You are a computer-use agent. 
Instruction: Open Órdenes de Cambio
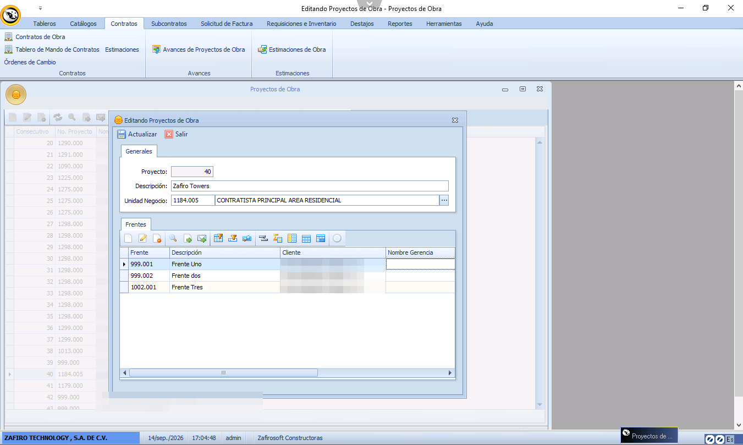30,62
